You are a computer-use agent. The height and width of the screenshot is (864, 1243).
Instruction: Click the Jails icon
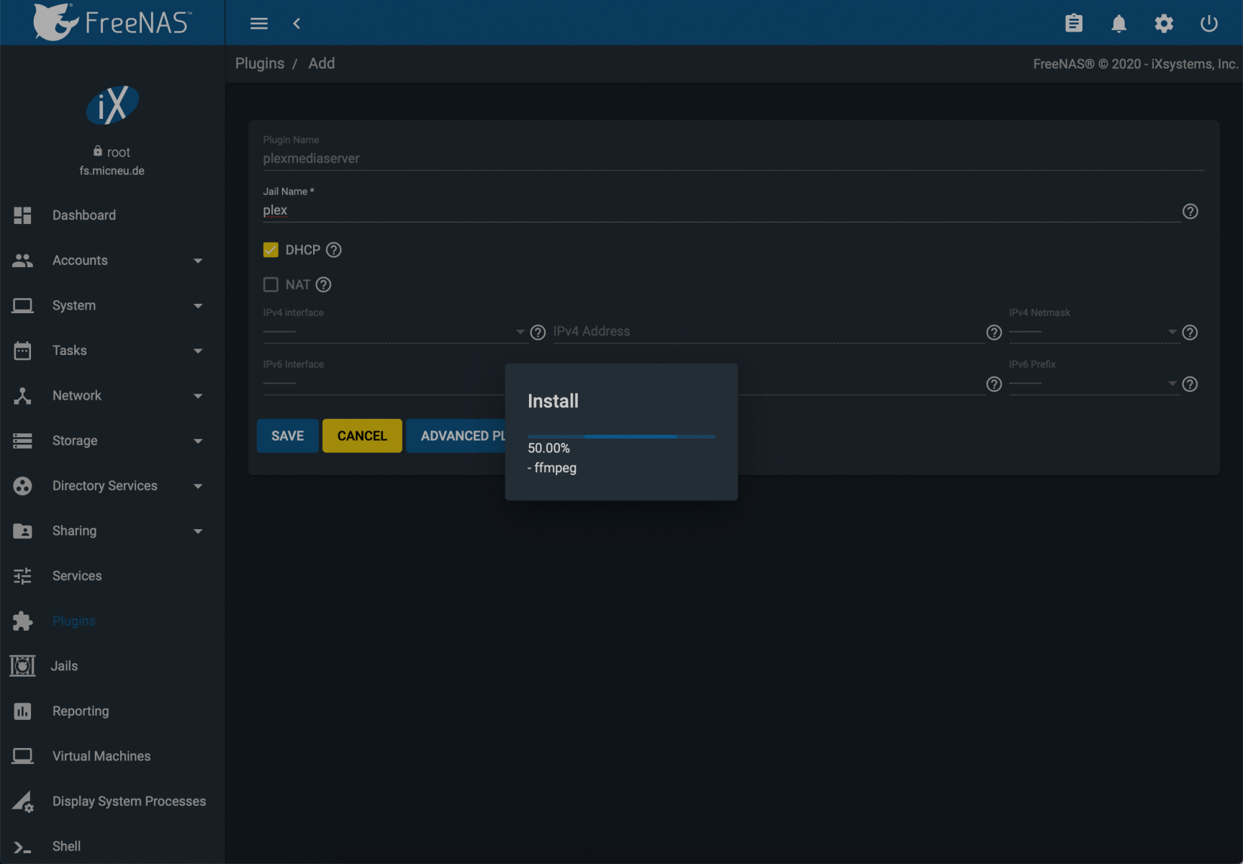[22, 666]
